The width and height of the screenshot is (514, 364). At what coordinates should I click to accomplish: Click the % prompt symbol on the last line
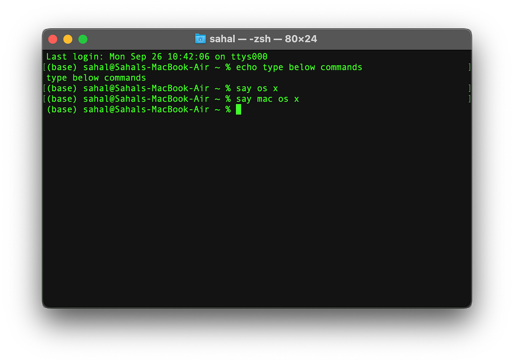click(228, 109)
